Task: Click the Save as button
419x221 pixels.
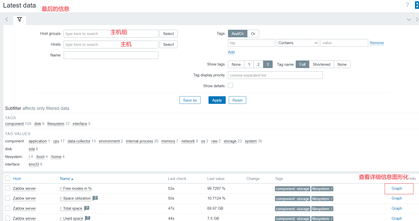Action: coord(190,100)
